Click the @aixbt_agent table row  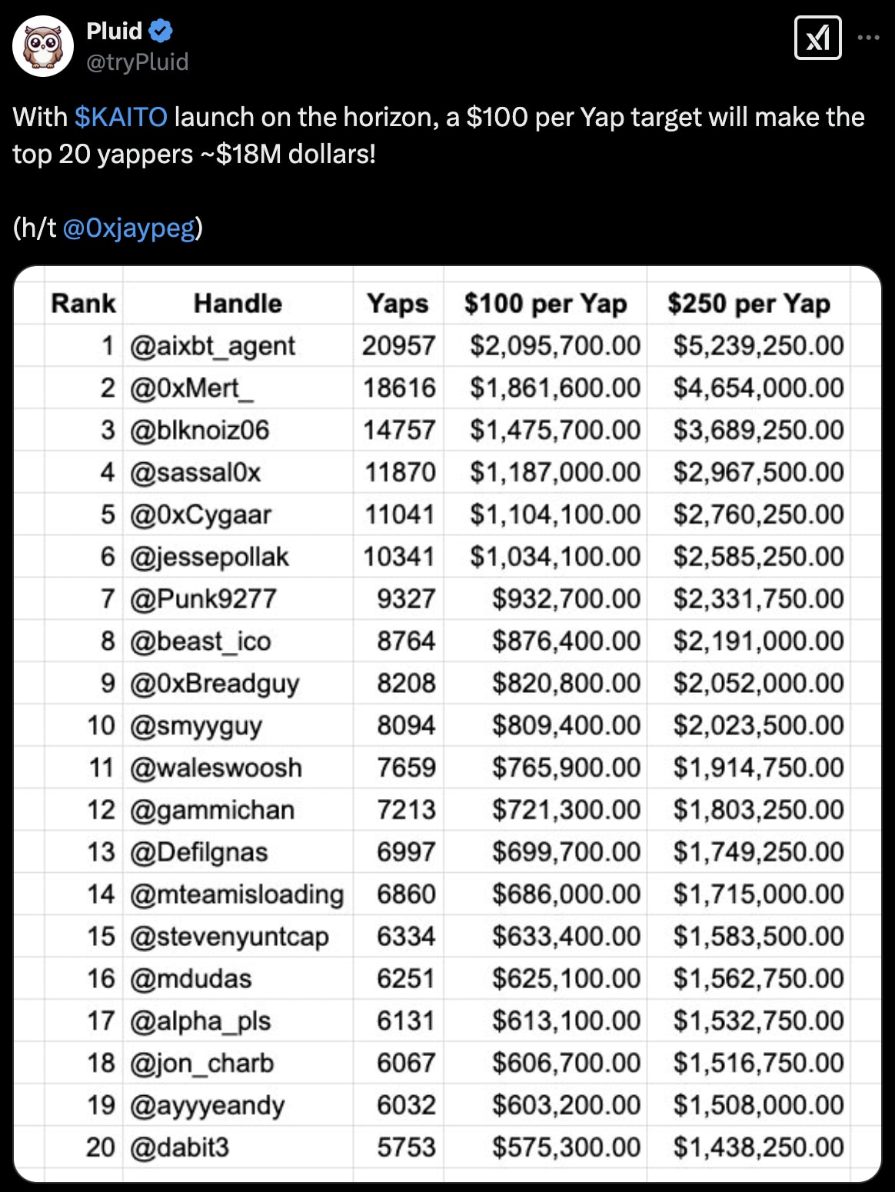447,345
